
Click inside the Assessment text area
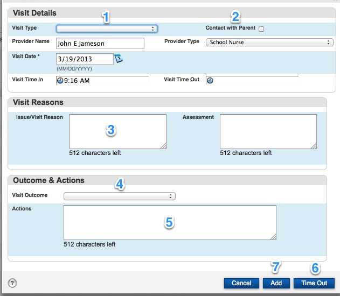(x=268, y=131)
